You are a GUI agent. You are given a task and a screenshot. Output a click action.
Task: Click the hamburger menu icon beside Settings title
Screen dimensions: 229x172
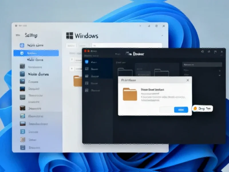[18, 36]
